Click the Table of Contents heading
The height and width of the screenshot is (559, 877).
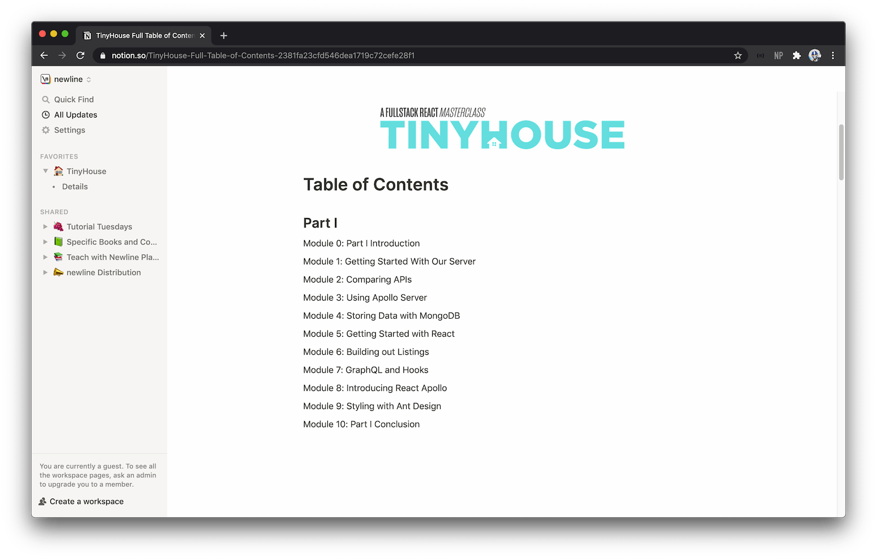pyautogui.click(x=376, y=185)
